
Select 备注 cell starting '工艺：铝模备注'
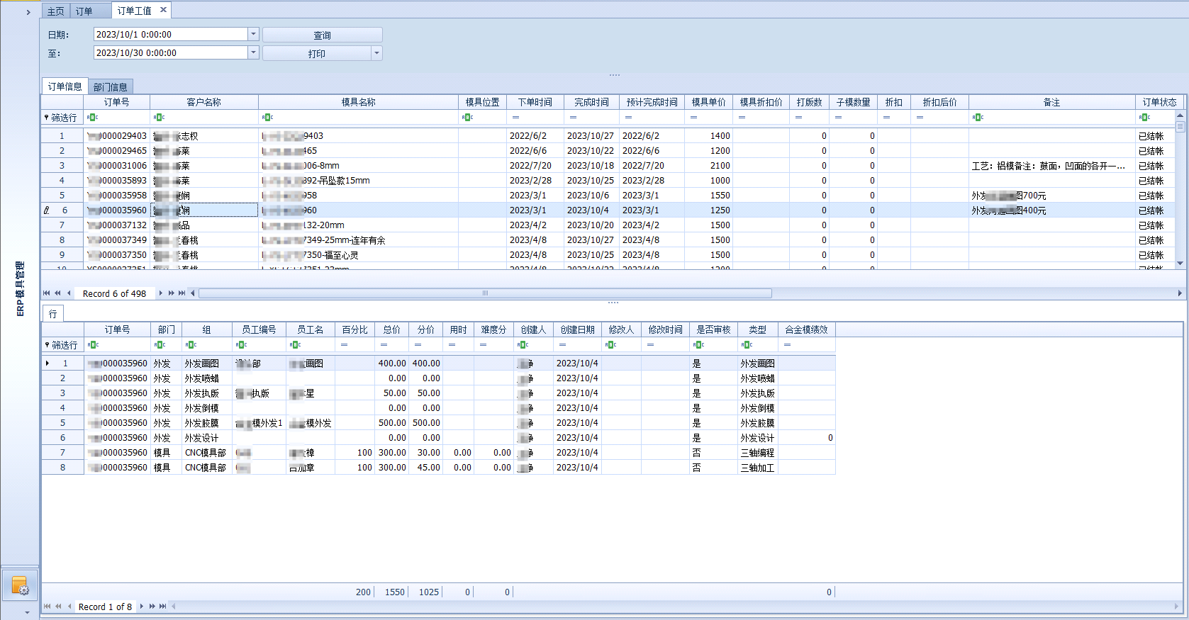1051,166
